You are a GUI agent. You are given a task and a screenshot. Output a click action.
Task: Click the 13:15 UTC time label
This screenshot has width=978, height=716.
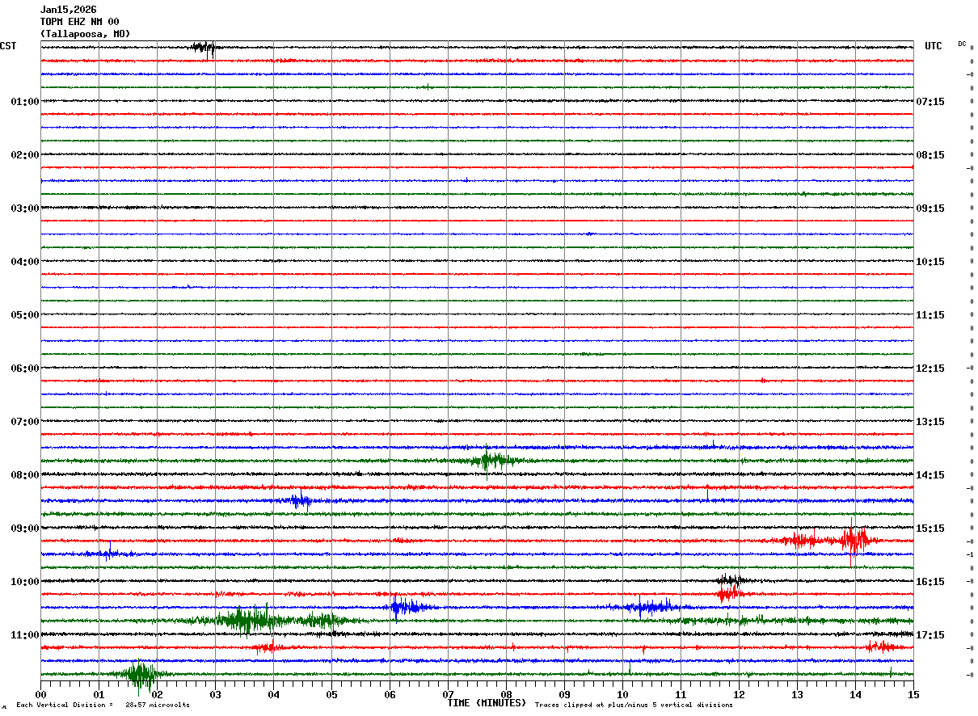point(931,422)
